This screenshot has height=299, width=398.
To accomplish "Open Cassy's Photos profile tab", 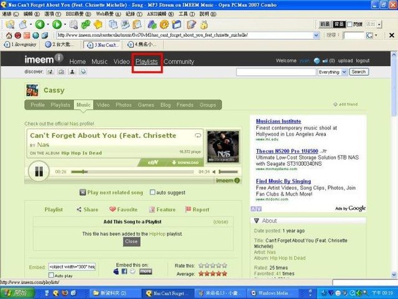I will point(124,105).
